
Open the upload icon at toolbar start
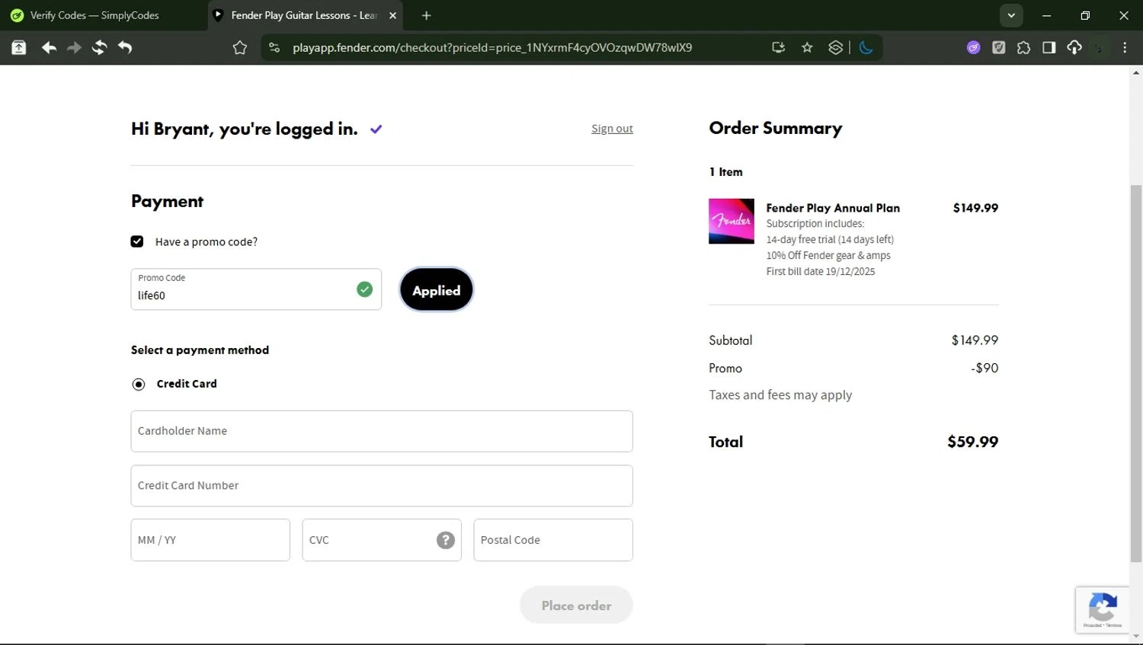tap(19, 48)
